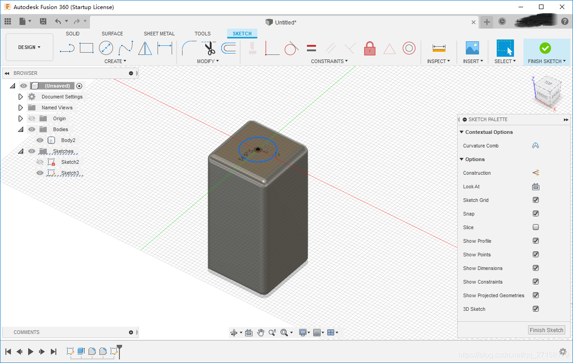This screenshot has height=363, width=573.
Task: Select the 2-Point Rectangle tool
Action: tap(86, 48)
